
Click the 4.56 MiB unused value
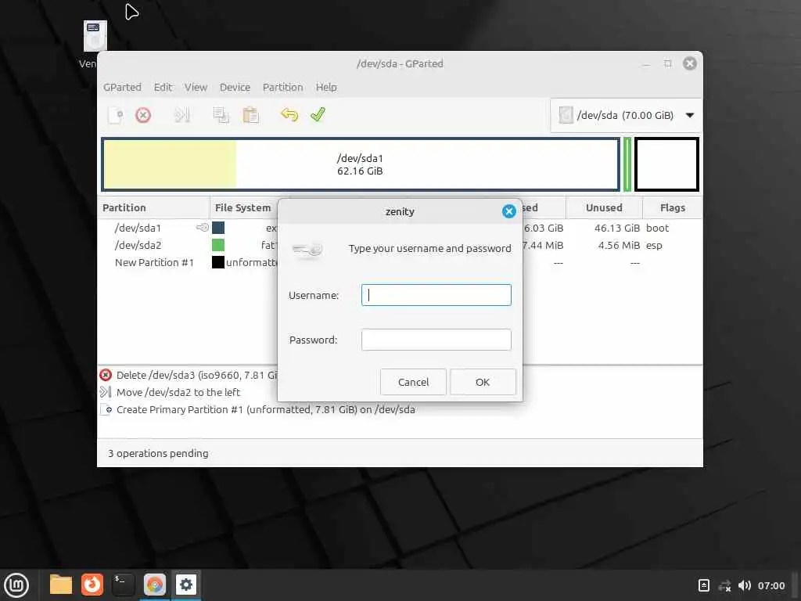[x=619, y=245]
